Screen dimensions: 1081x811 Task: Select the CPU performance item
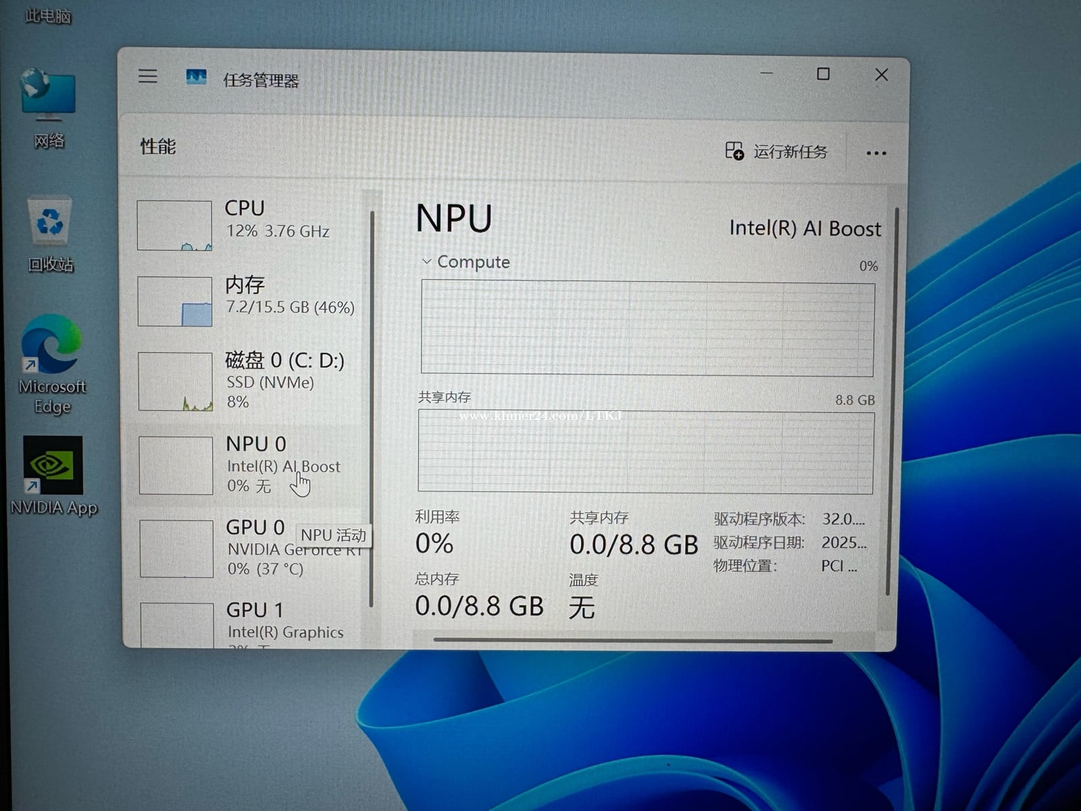click(247, 225)
